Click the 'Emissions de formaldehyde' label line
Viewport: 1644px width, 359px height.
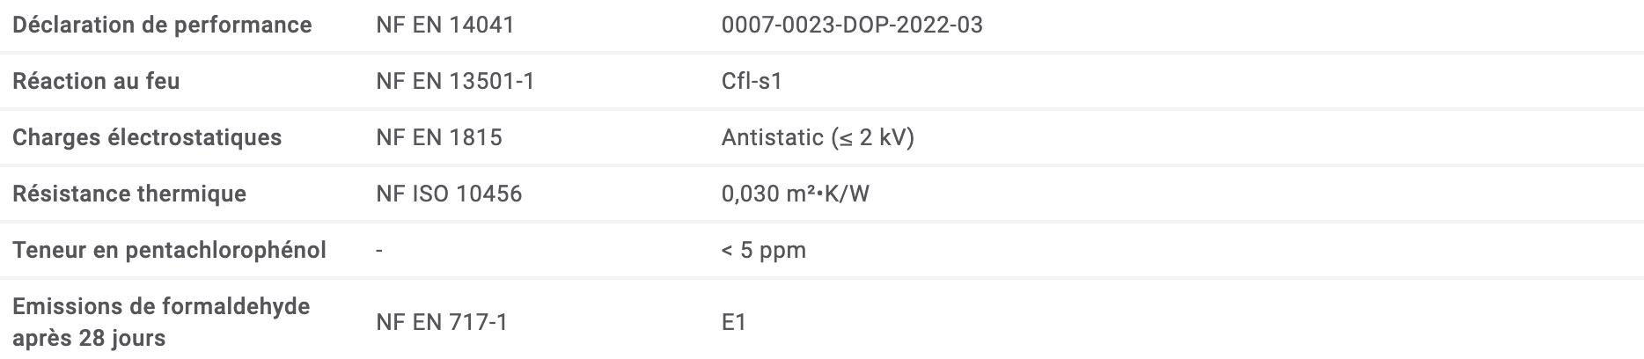click(x=161, y=306)
